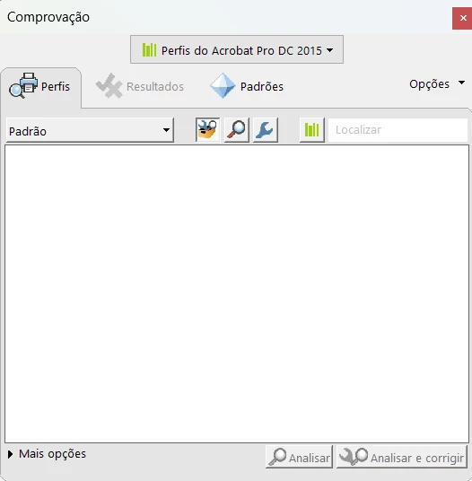
Task: Select the single fixups wrench icon
Action: coord(266,130)
